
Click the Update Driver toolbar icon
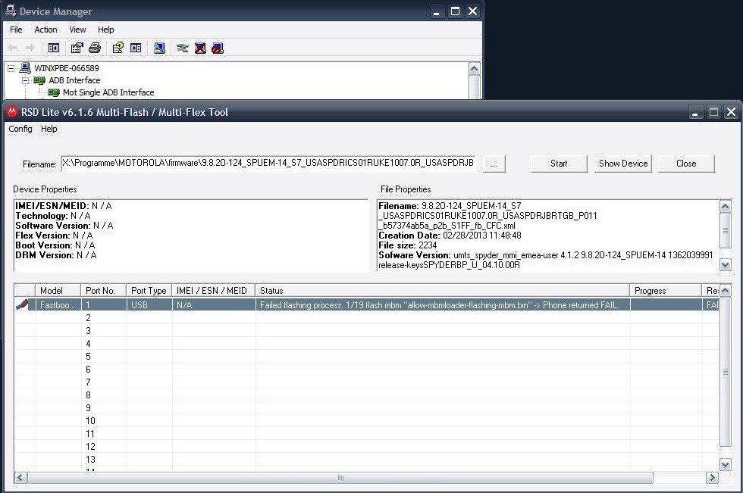[183, 48]
